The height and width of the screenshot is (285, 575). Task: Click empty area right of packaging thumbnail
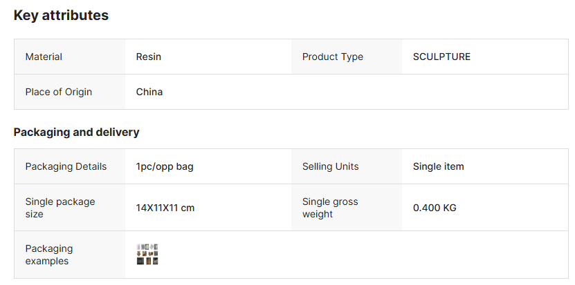pyautogui.click(x=360, y=255)
